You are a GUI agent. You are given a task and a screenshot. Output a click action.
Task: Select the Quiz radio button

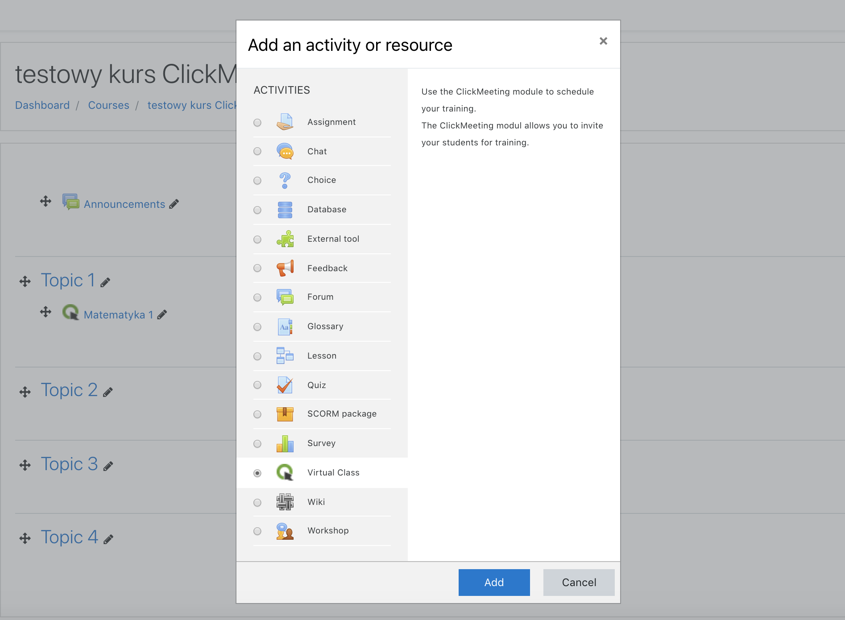257,385
